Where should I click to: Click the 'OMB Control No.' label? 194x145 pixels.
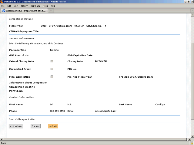tap(19, 55)
